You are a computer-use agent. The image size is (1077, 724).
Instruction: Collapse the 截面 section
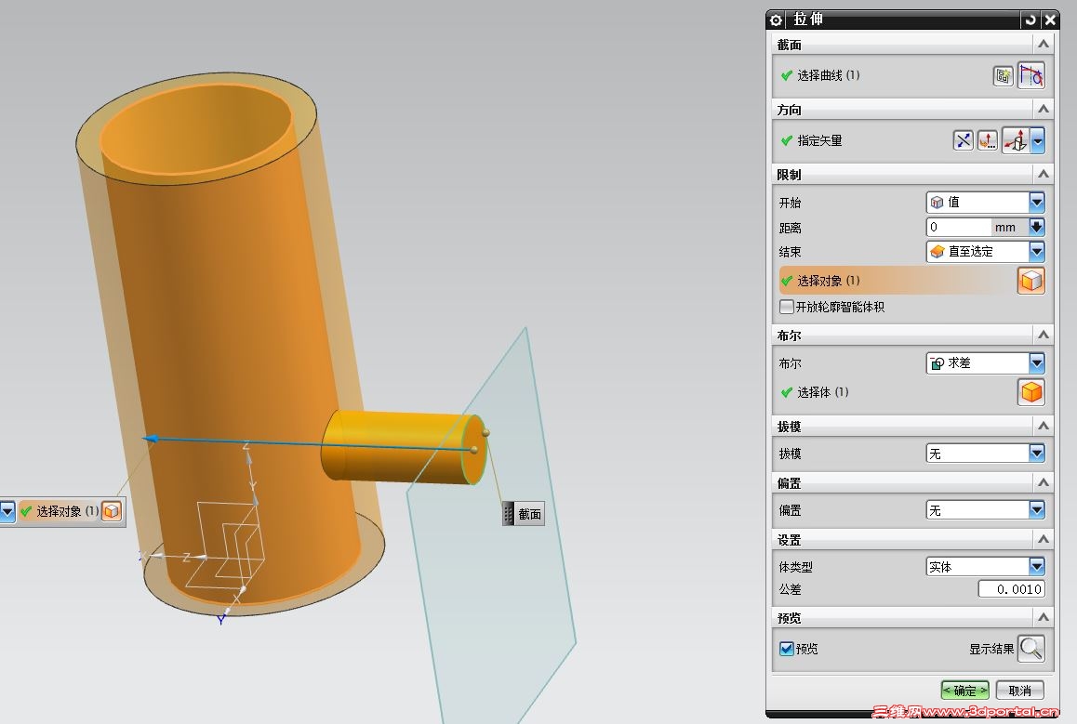click(x=1044, y=45)
